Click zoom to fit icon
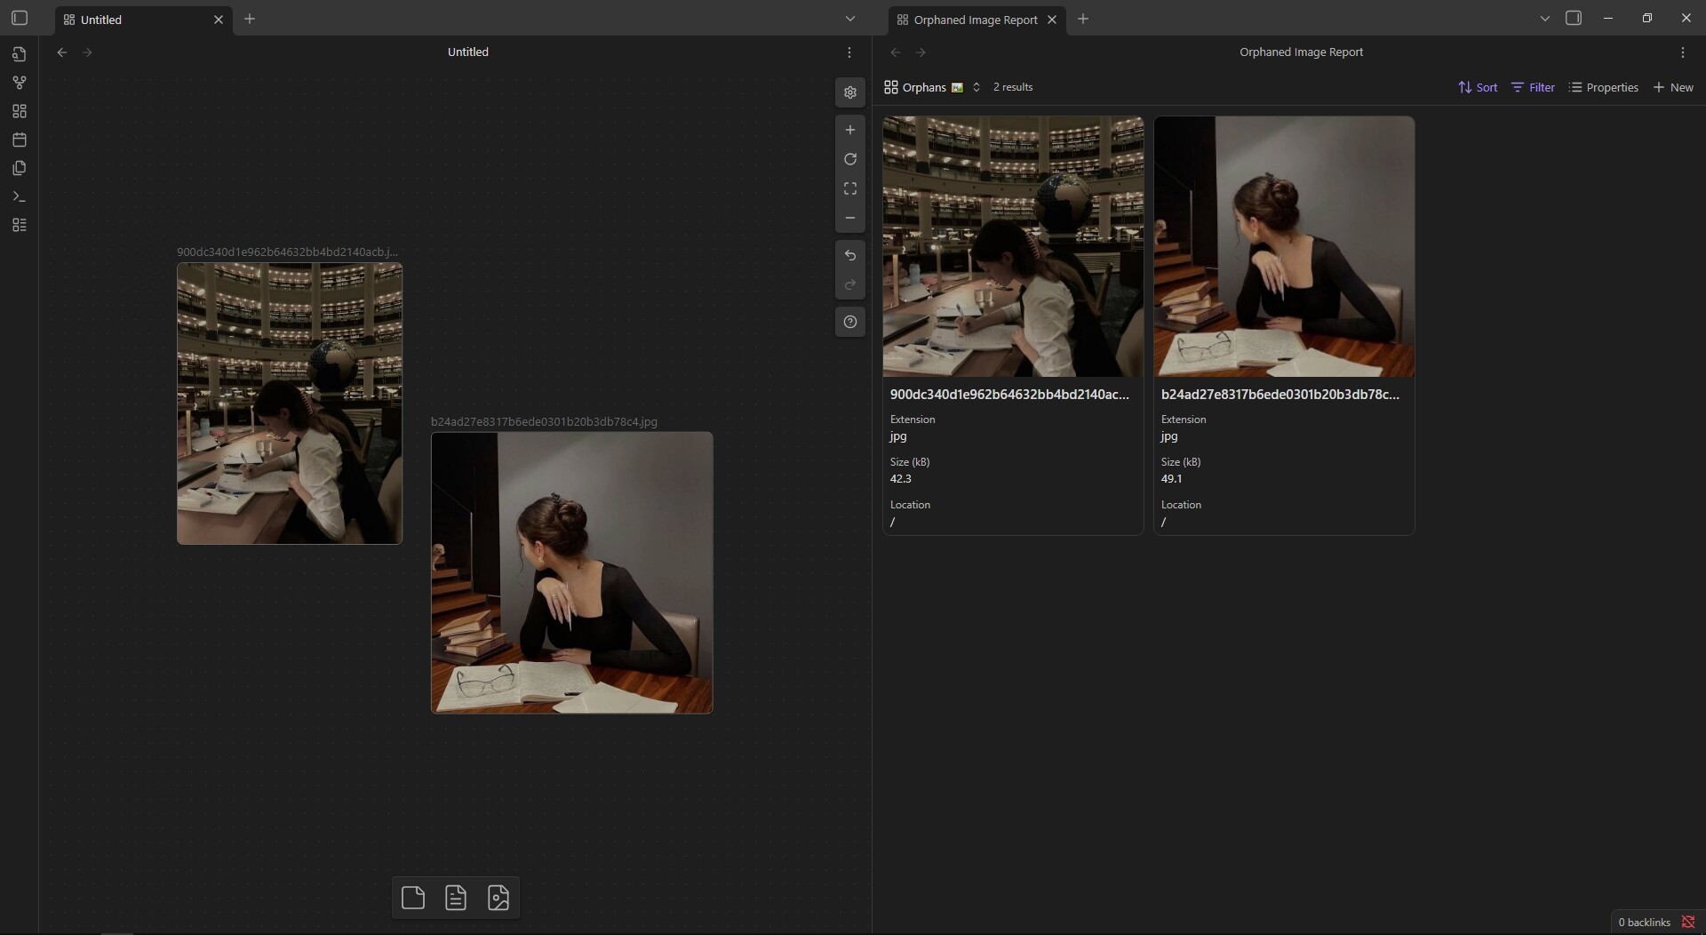The image size is (1706, 935). coord(850,188)
